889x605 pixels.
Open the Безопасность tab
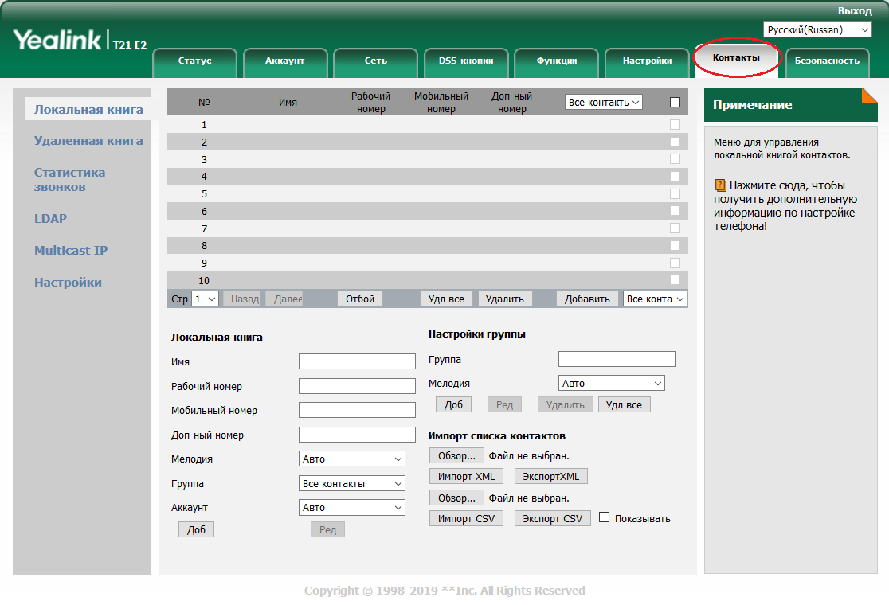(826, 60)
